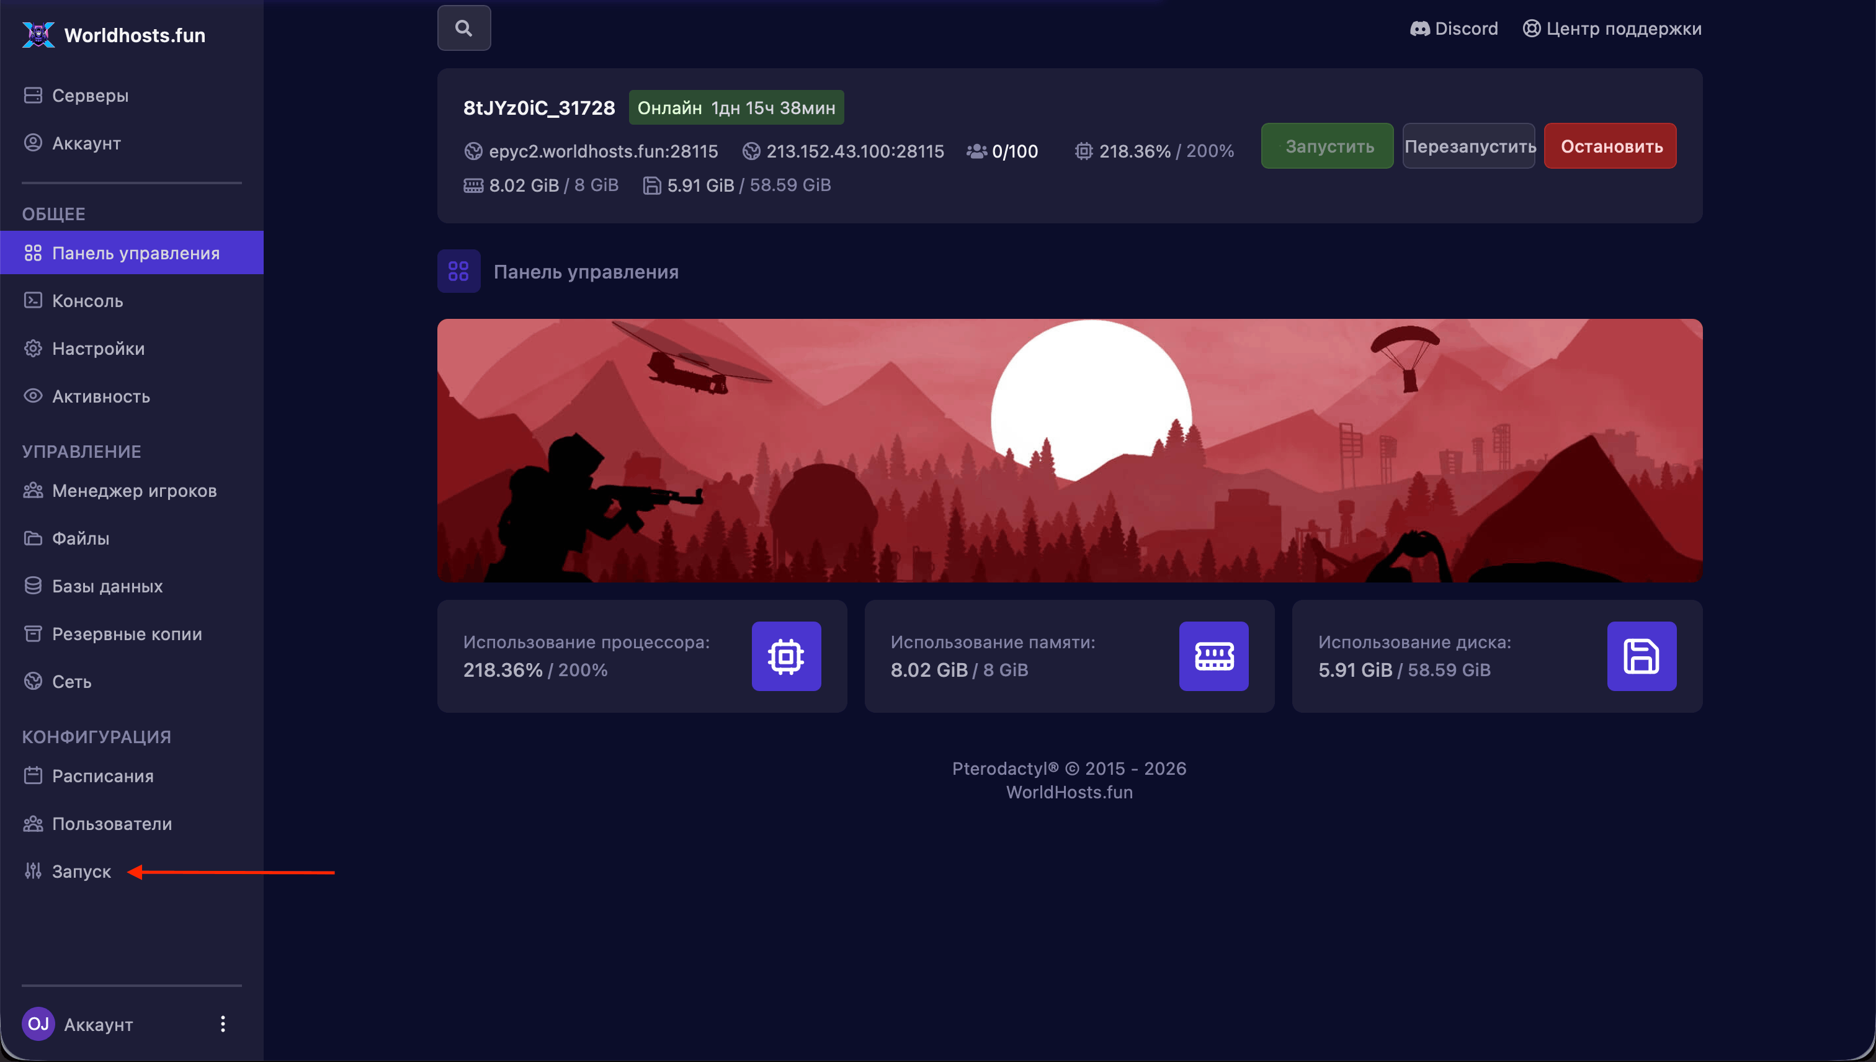Click the red Rust banner image

tap(1070, 450)
